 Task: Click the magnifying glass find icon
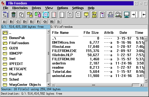[118, 15]
